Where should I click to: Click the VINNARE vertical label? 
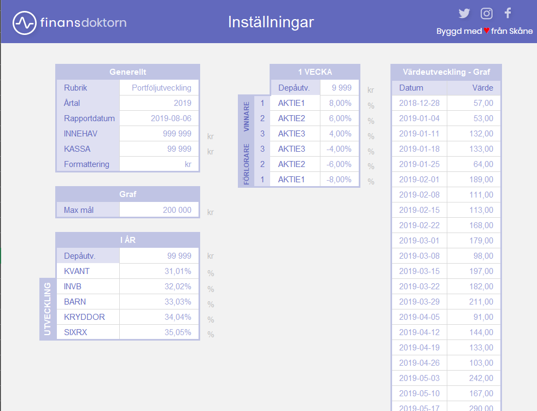[246, 117]
